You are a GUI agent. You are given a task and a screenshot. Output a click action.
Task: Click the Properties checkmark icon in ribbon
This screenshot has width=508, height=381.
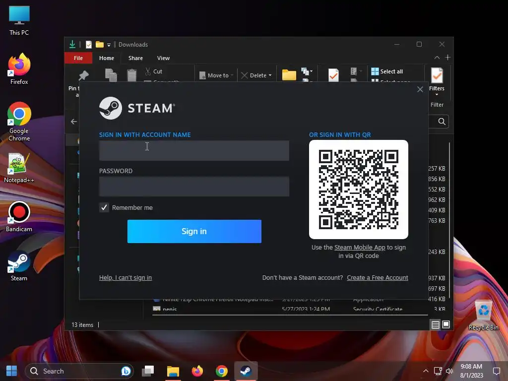tap(333, 75)
